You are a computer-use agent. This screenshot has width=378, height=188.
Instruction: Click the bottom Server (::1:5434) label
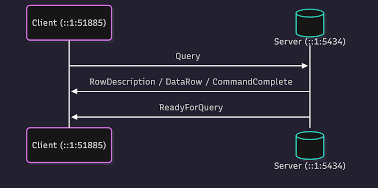tap(310, 166)
